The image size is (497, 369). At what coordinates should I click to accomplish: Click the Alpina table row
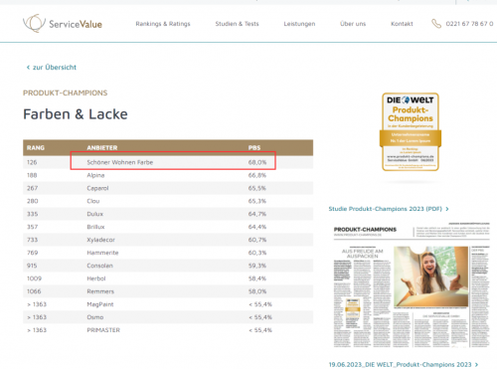tap(168, 175)
